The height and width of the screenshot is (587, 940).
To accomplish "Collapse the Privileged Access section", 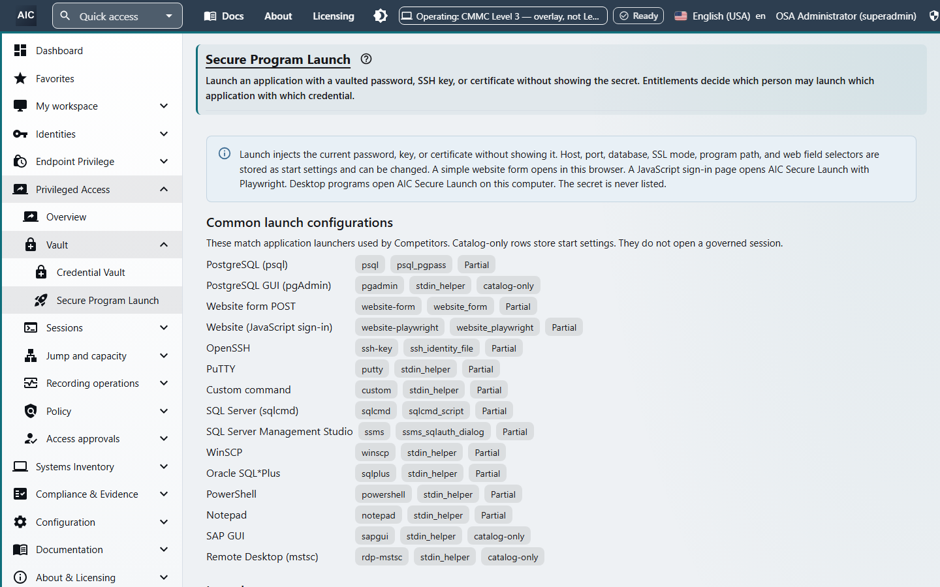I will click(164, 189).
